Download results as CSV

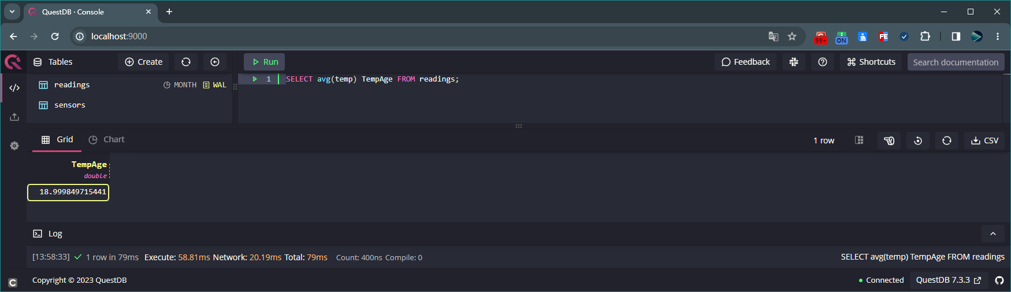click(x=984, y=141)
